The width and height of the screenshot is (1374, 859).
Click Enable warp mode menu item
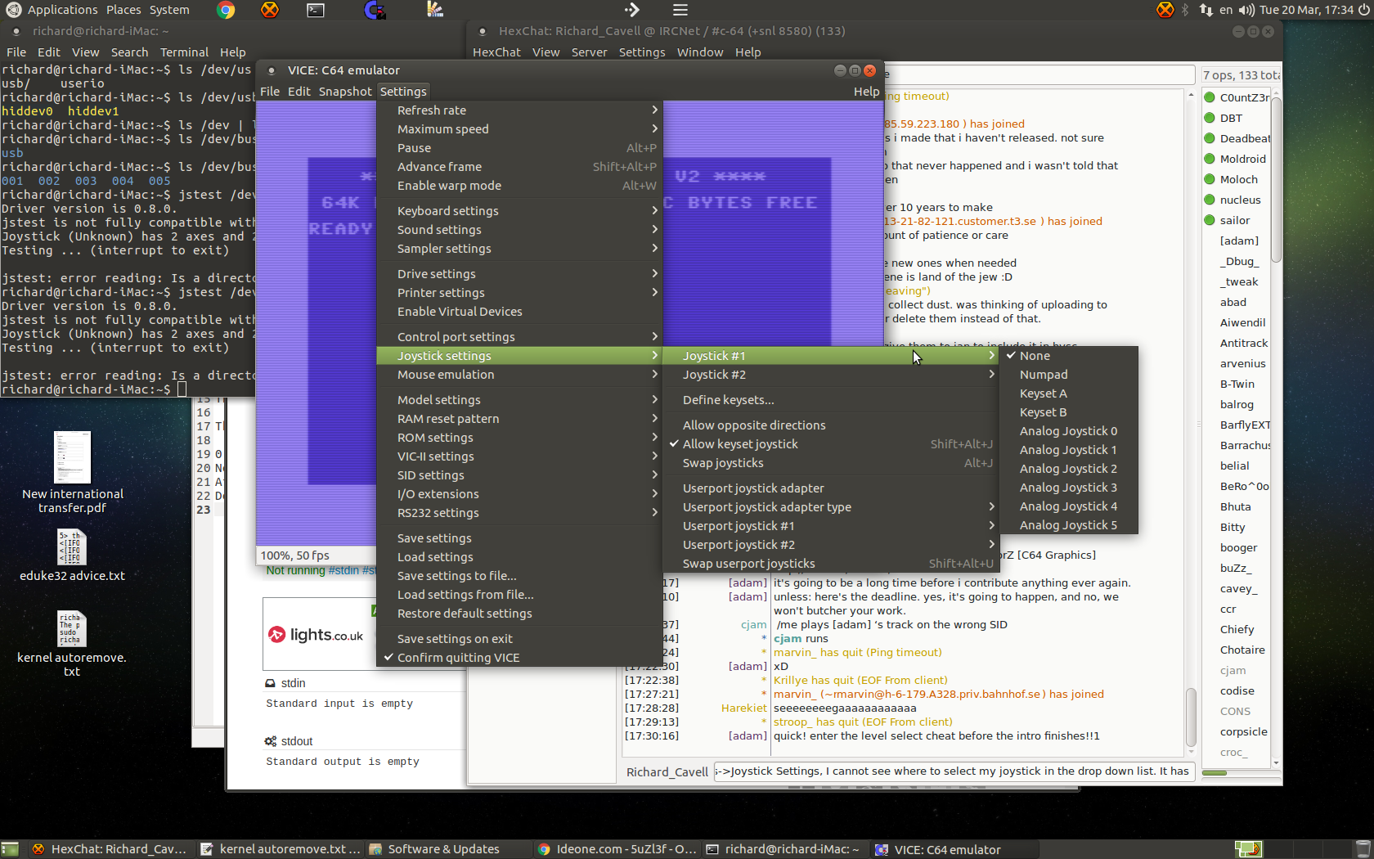coord(519,186)
